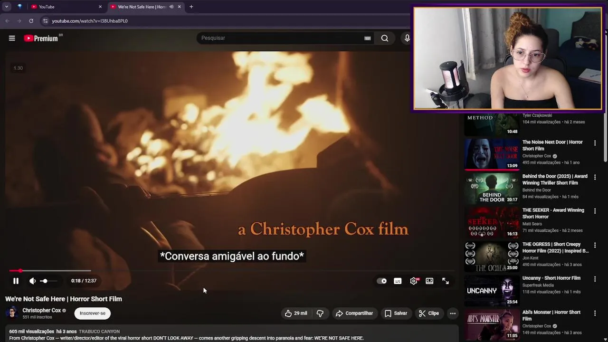Click the Tyler Czajkowski channel name

pos(537,115)
